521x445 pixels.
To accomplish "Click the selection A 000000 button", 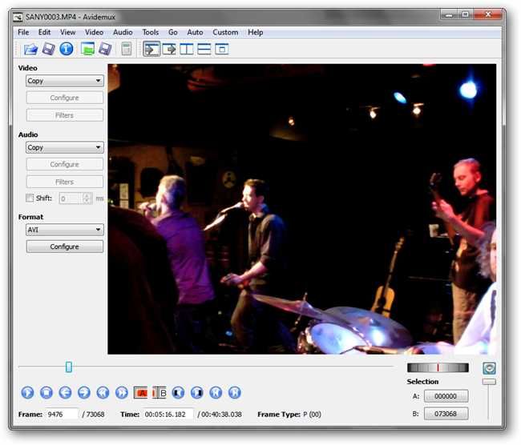I will point(446,396).
